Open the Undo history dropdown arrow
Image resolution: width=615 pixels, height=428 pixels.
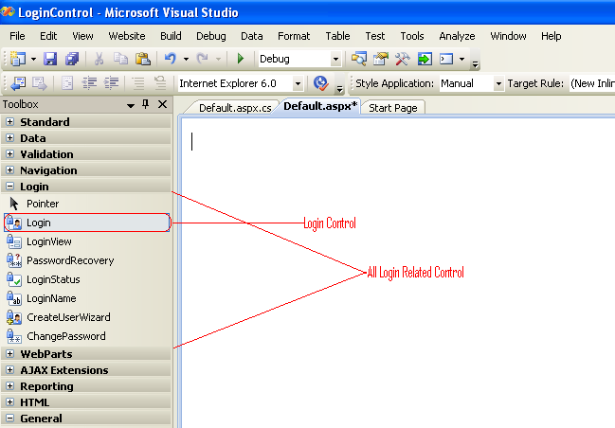[186, 60]
